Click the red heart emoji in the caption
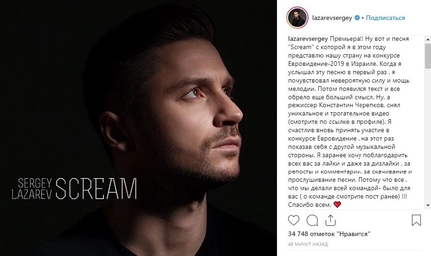Screen dimensions: 431x256 pyautogui.click(x=337, y=205)
